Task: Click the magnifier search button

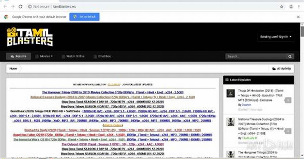Action: coord(290,56)
